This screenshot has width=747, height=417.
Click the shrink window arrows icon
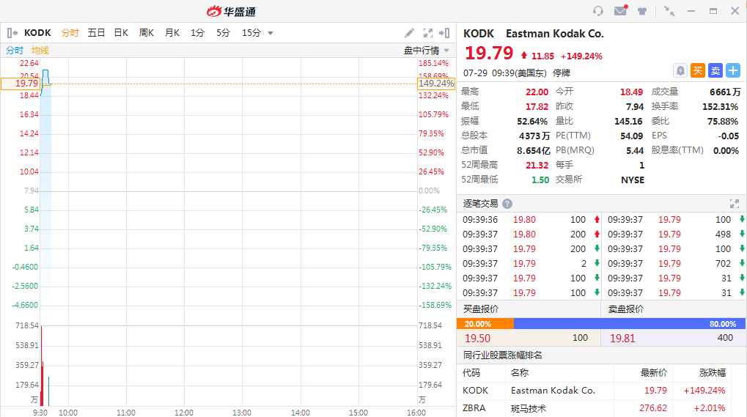click(669, 11)
